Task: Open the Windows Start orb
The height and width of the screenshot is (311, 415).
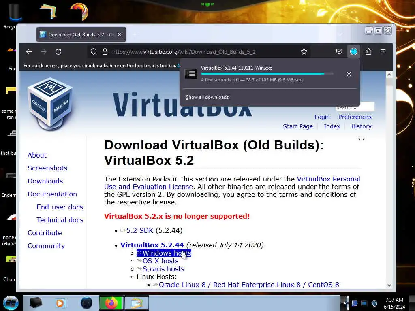Action: pyautogui.click(x=11, y=303)
